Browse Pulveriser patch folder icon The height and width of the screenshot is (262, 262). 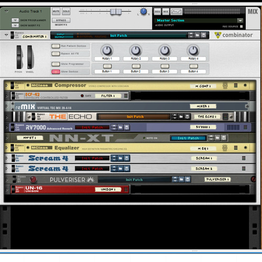(181, 179)
